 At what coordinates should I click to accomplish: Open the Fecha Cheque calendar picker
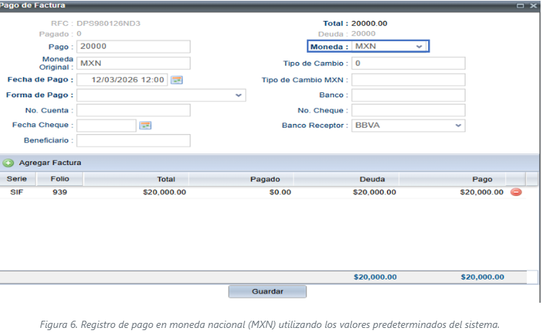click(x=145, y=125)
